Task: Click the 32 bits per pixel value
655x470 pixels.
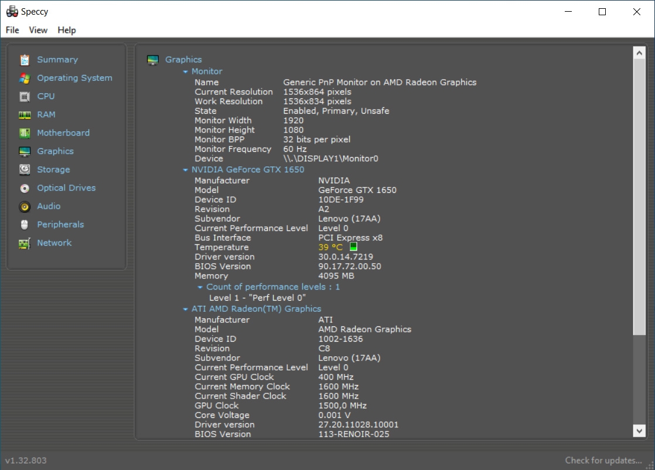Action: click(316, 139)
